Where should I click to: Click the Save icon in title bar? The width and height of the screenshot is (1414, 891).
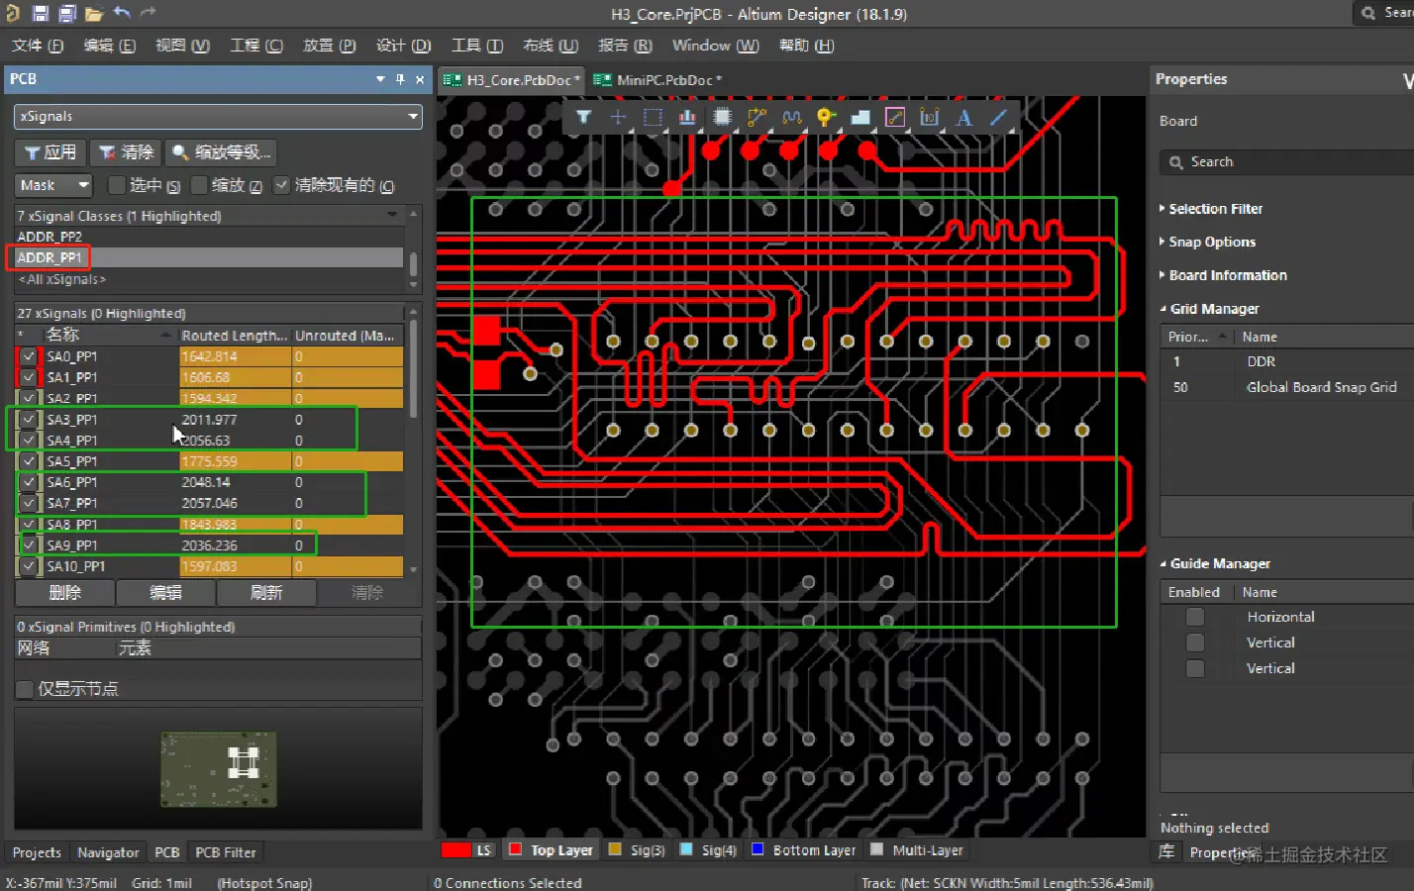40,14
